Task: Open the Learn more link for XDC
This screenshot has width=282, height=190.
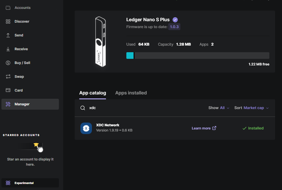Action: [x=204, y=128]
